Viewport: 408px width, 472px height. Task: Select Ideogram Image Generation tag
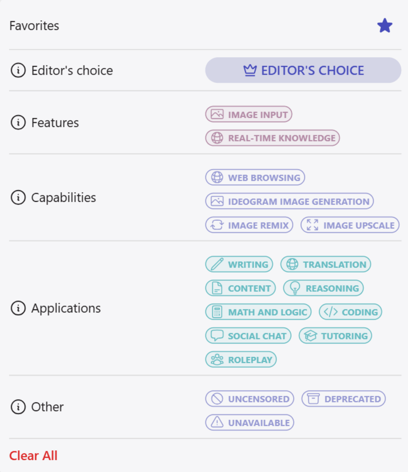pyautogui.click(x=289, y=201)
